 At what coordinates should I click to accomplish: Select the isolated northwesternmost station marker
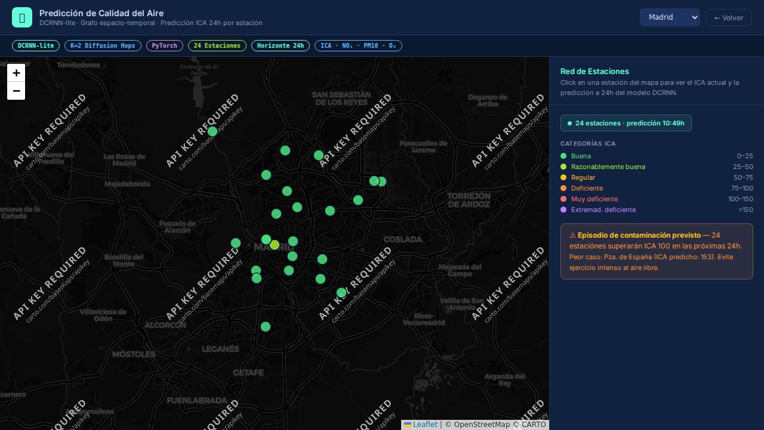[x=212, y=131]
